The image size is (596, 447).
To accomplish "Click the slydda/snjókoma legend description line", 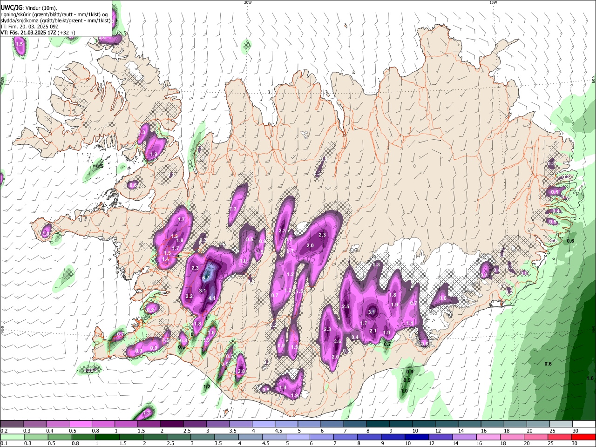I will tap(55, 20).
